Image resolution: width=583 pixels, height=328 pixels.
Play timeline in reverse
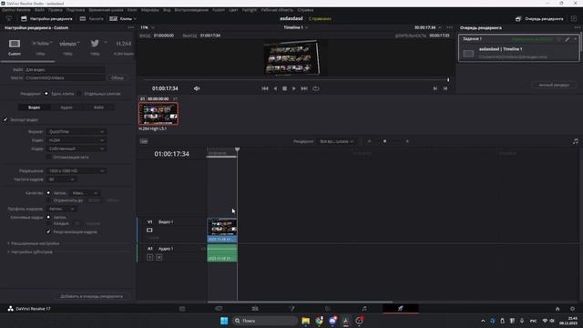point(275,88)
